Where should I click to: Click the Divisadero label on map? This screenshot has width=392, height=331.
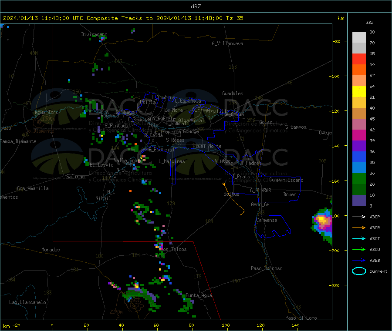point(94,34)
